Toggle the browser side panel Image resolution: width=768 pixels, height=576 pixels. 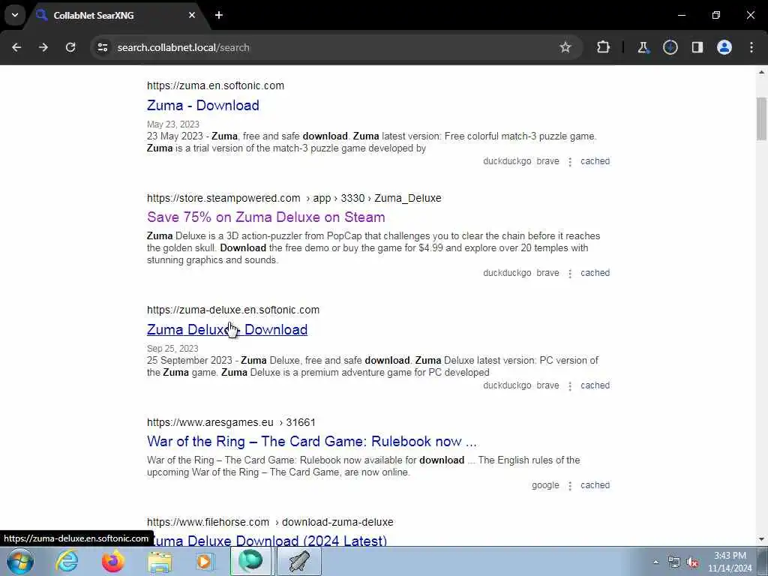[x=697, y=47]
